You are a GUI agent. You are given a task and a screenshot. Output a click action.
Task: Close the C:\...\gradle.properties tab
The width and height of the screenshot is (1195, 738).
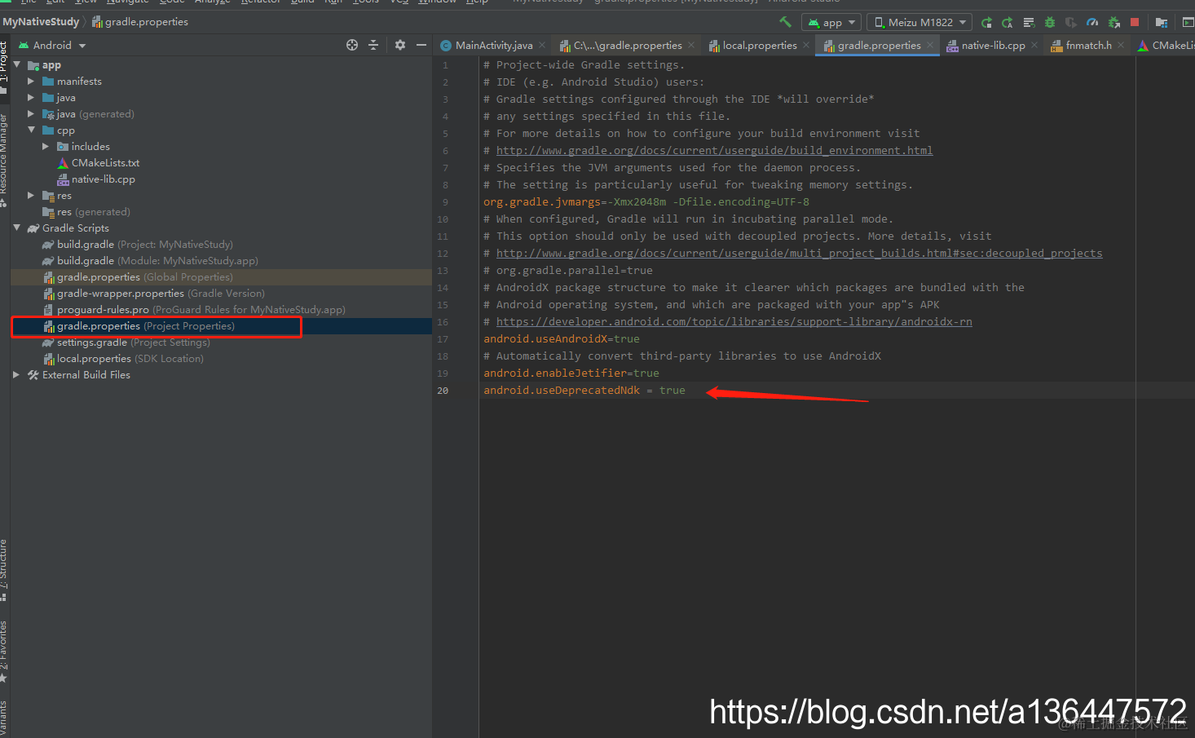coord(691,46)
